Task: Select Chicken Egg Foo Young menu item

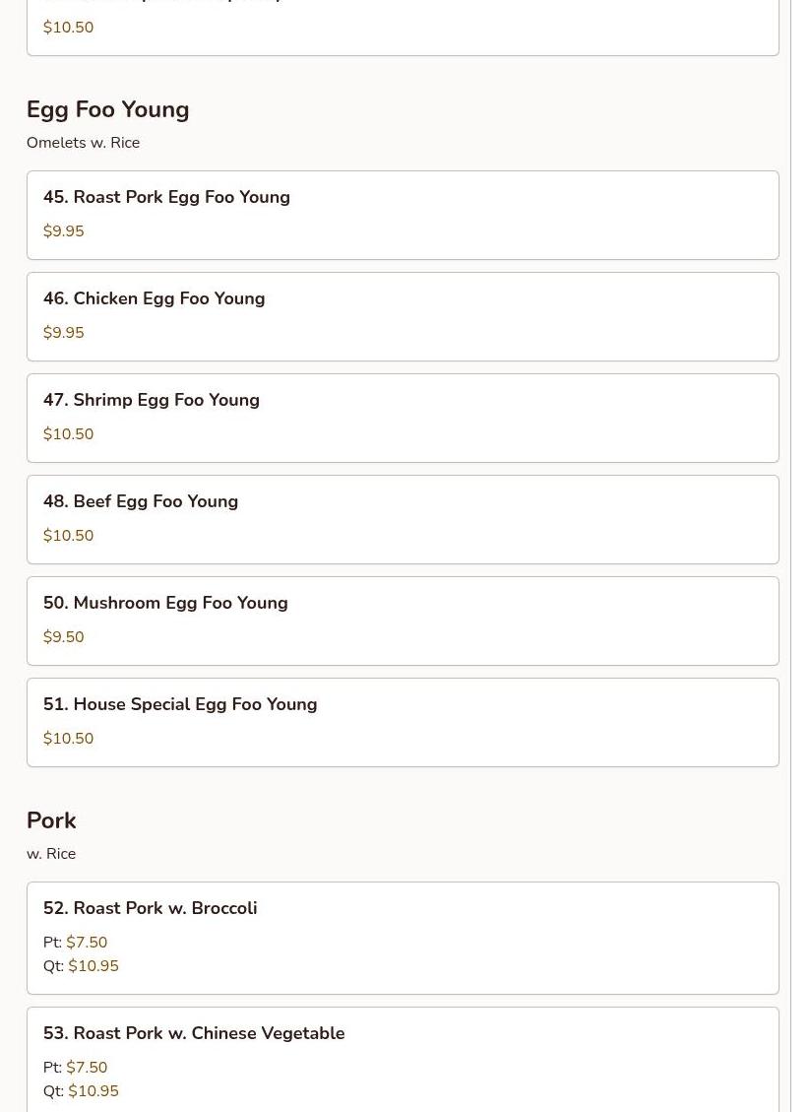Action: click(403, 316)
